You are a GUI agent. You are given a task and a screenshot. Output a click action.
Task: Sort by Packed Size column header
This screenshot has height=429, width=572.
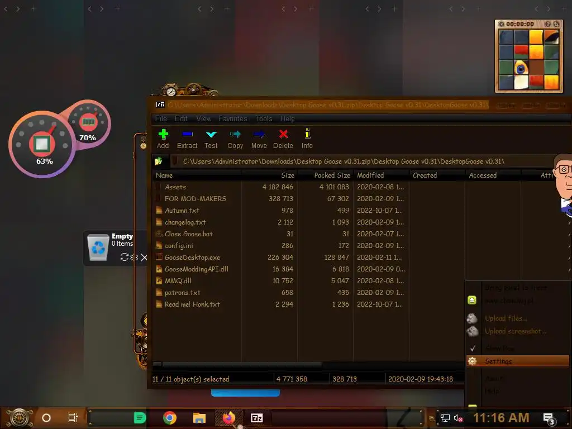coord(325,175)
